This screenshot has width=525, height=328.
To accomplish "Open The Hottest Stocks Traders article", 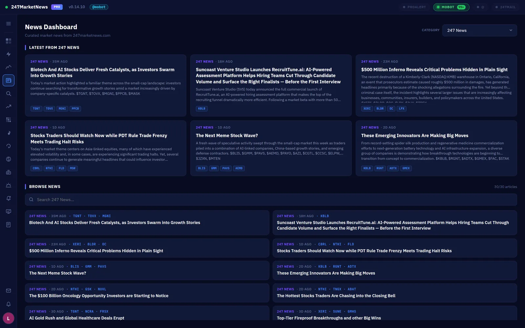I will (x=395, y=293).
